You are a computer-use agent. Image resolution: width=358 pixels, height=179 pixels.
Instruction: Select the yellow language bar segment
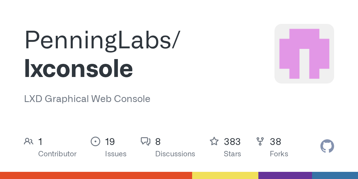225,175
